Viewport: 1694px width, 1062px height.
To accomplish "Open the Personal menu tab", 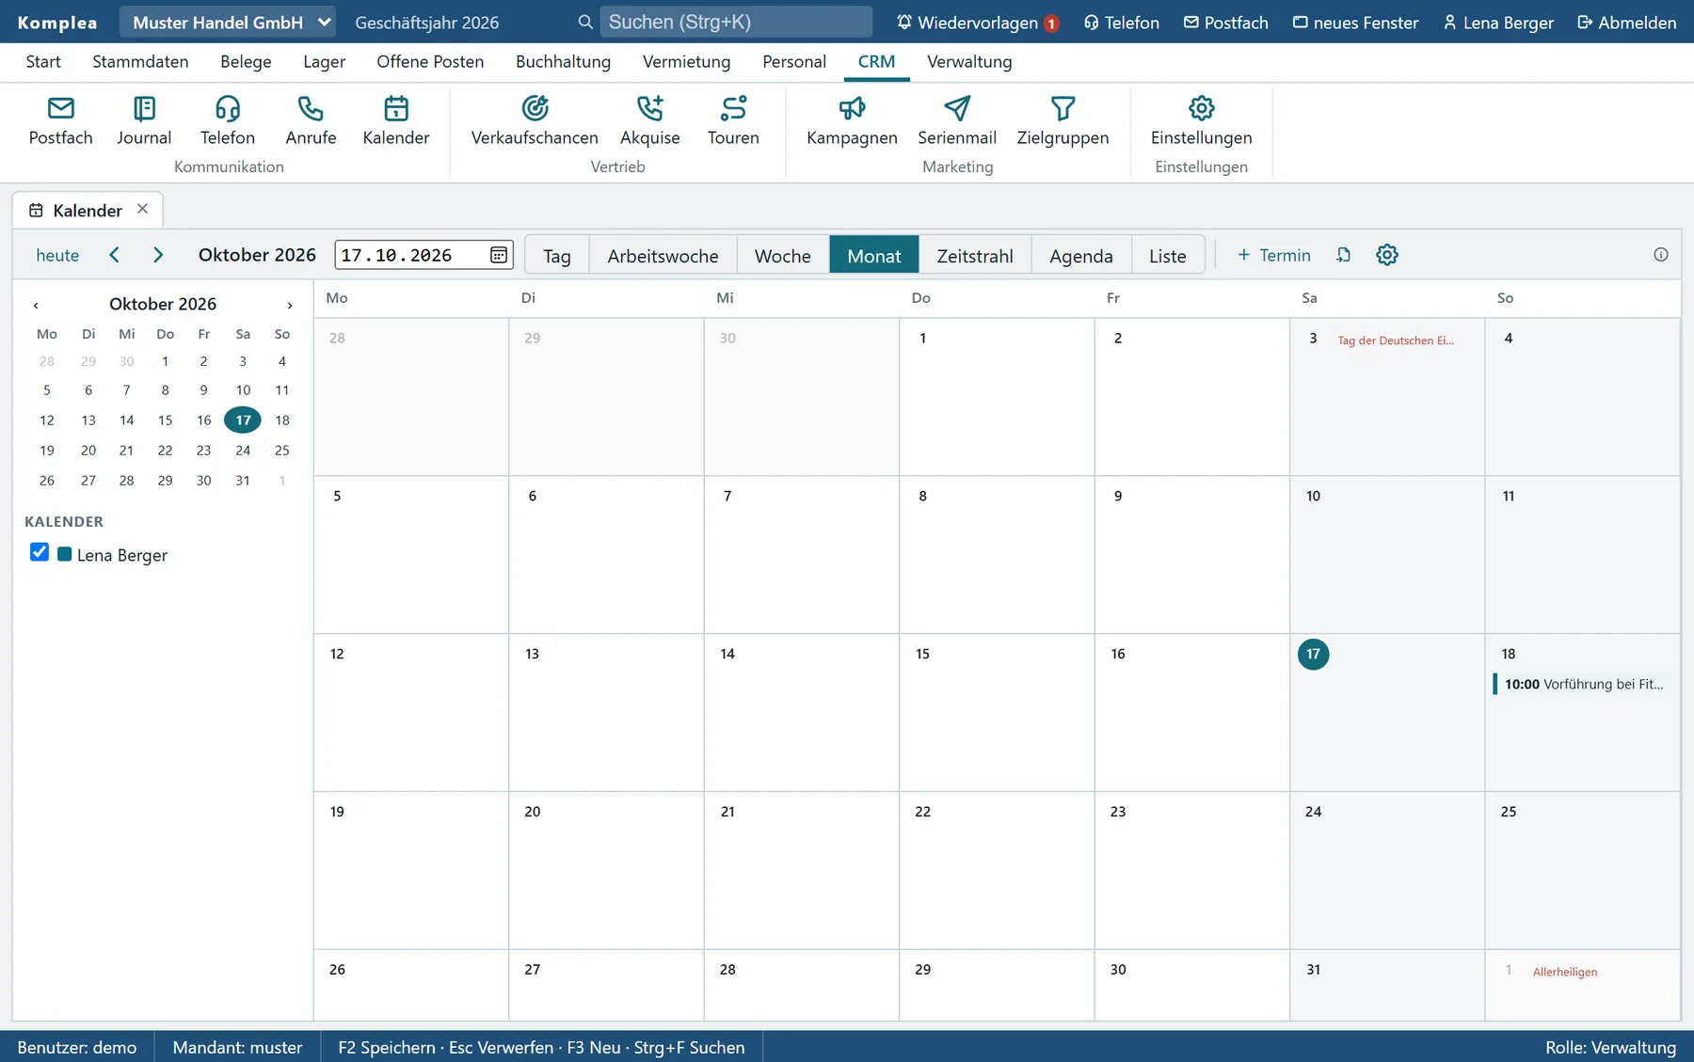I will coord(794,61).
